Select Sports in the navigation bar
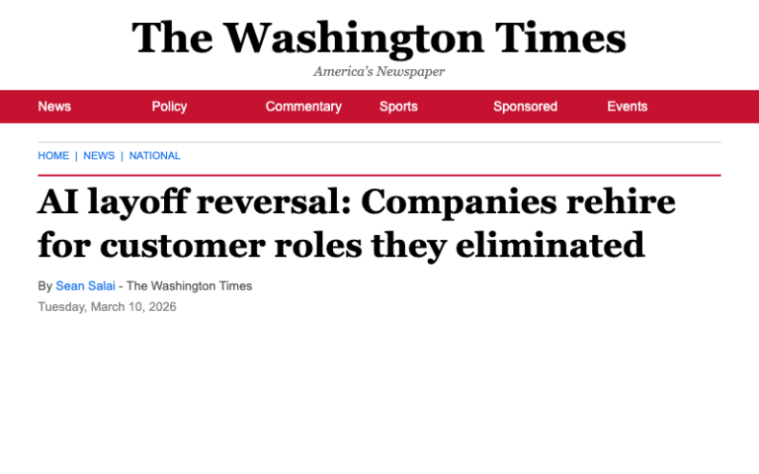This screenshot has height=474, width=759. 398,107
